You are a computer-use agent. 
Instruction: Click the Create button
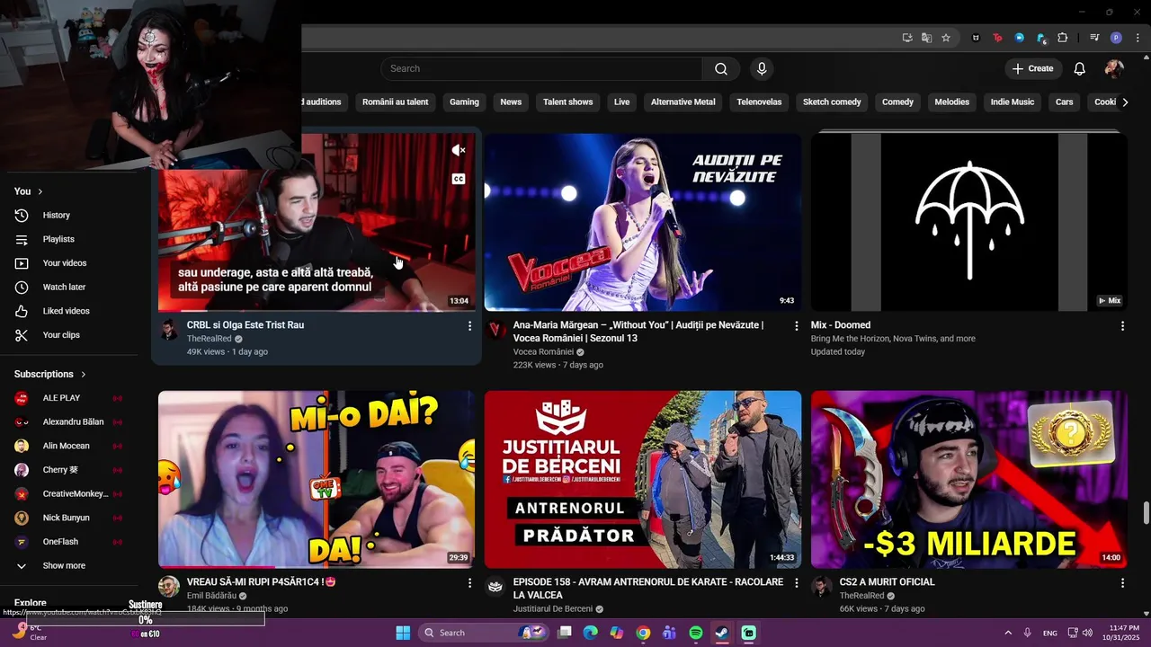[1032, 69]
